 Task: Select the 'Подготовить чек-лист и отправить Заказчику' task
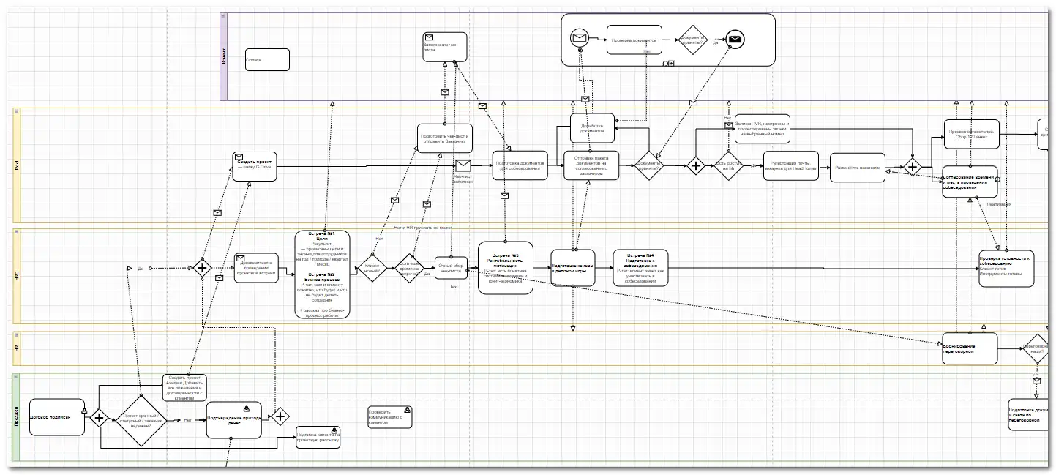coord(445,138)
